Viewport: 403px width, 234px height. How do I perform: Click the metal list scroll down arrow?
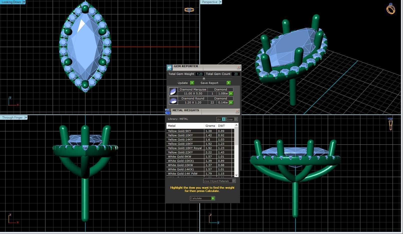[x=237, y=175]
